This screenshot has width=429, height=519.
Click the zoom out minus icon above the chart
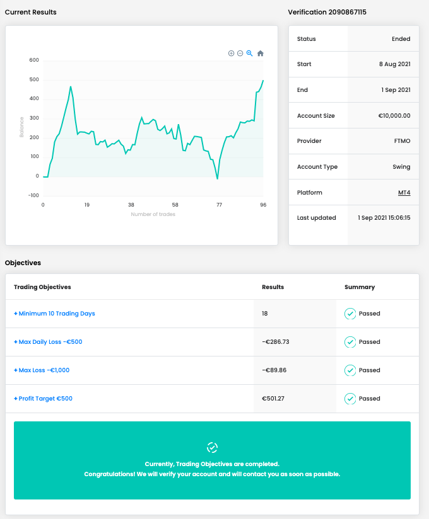240,54
